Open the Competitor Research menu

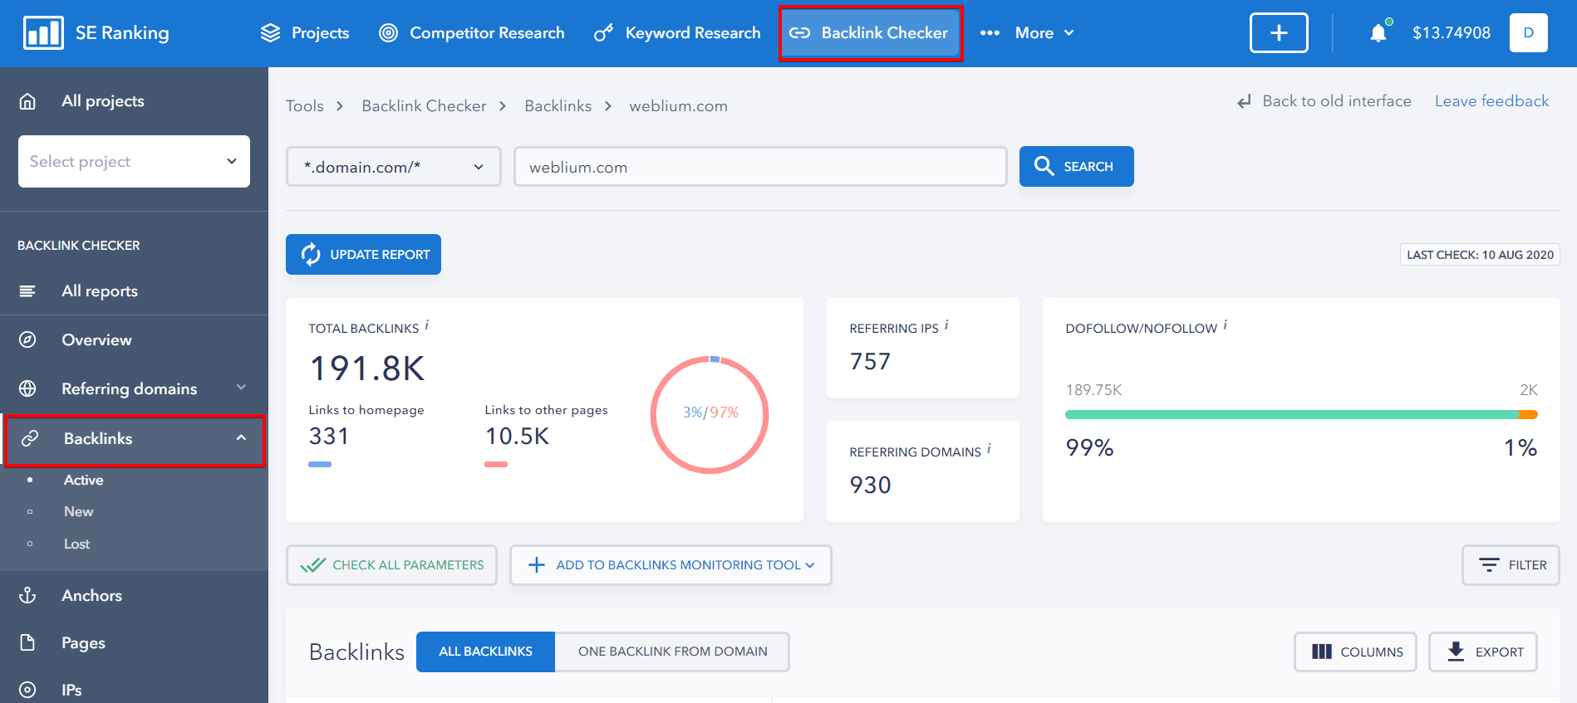472,33
